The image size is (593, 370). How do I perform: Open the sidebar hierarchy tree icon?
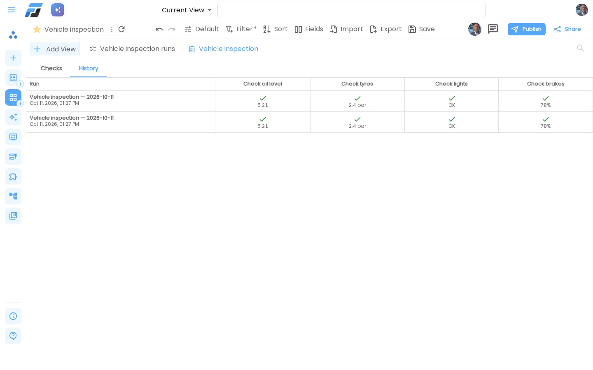pyautogui.click(x=13, y=196)
